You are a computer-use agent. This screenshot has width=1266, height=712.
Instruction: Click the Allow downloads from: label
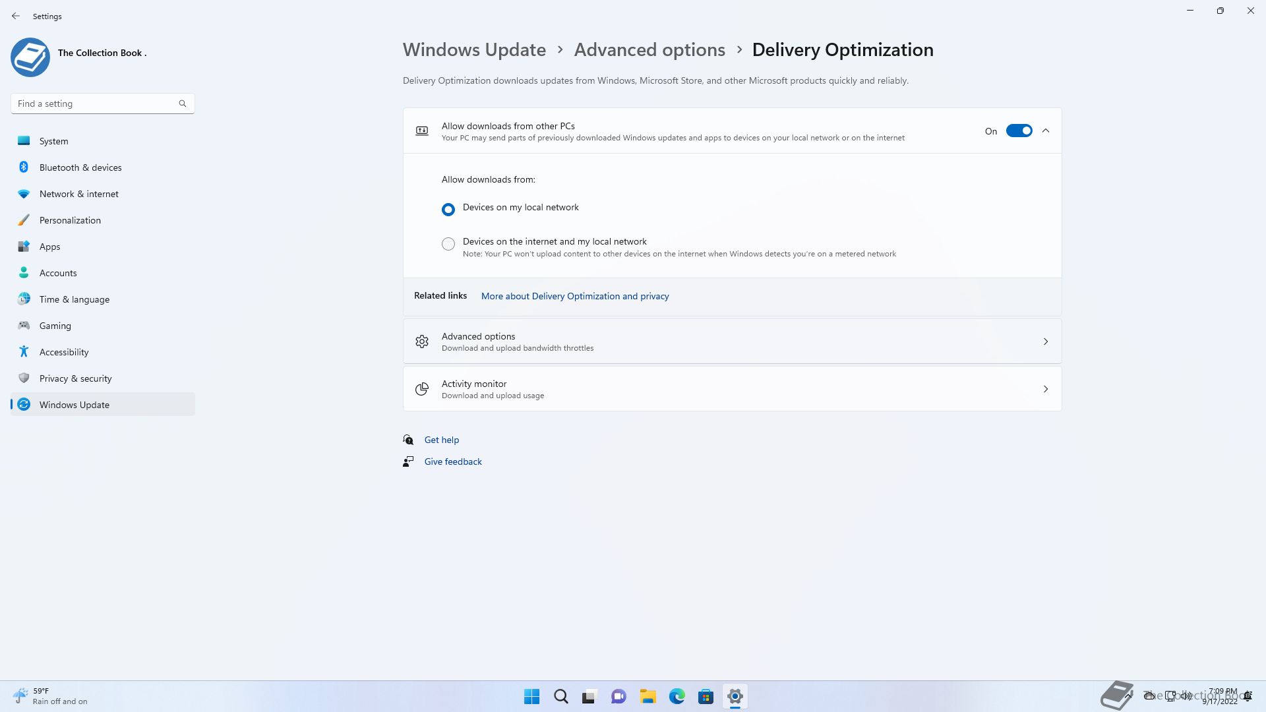coord(489,179)
